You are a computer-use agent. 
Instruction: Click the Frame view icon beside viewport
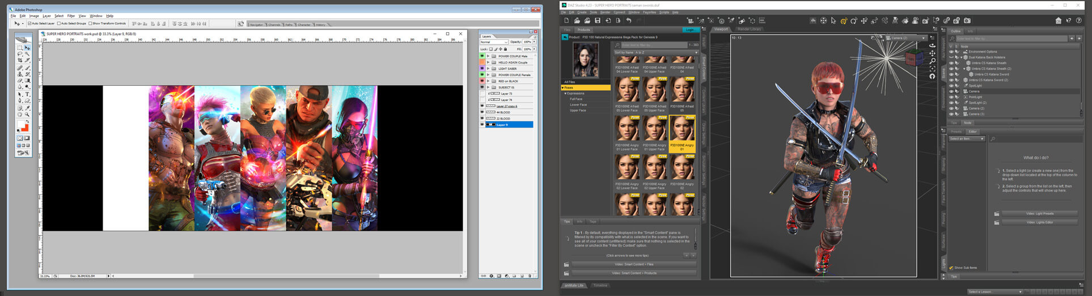click(932, 69)
